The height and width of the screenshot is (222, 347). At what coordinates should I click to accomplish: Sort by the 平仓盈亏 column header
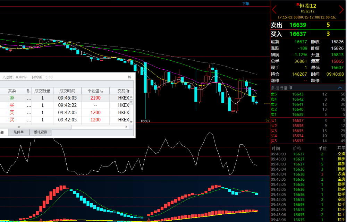[95, 91]
